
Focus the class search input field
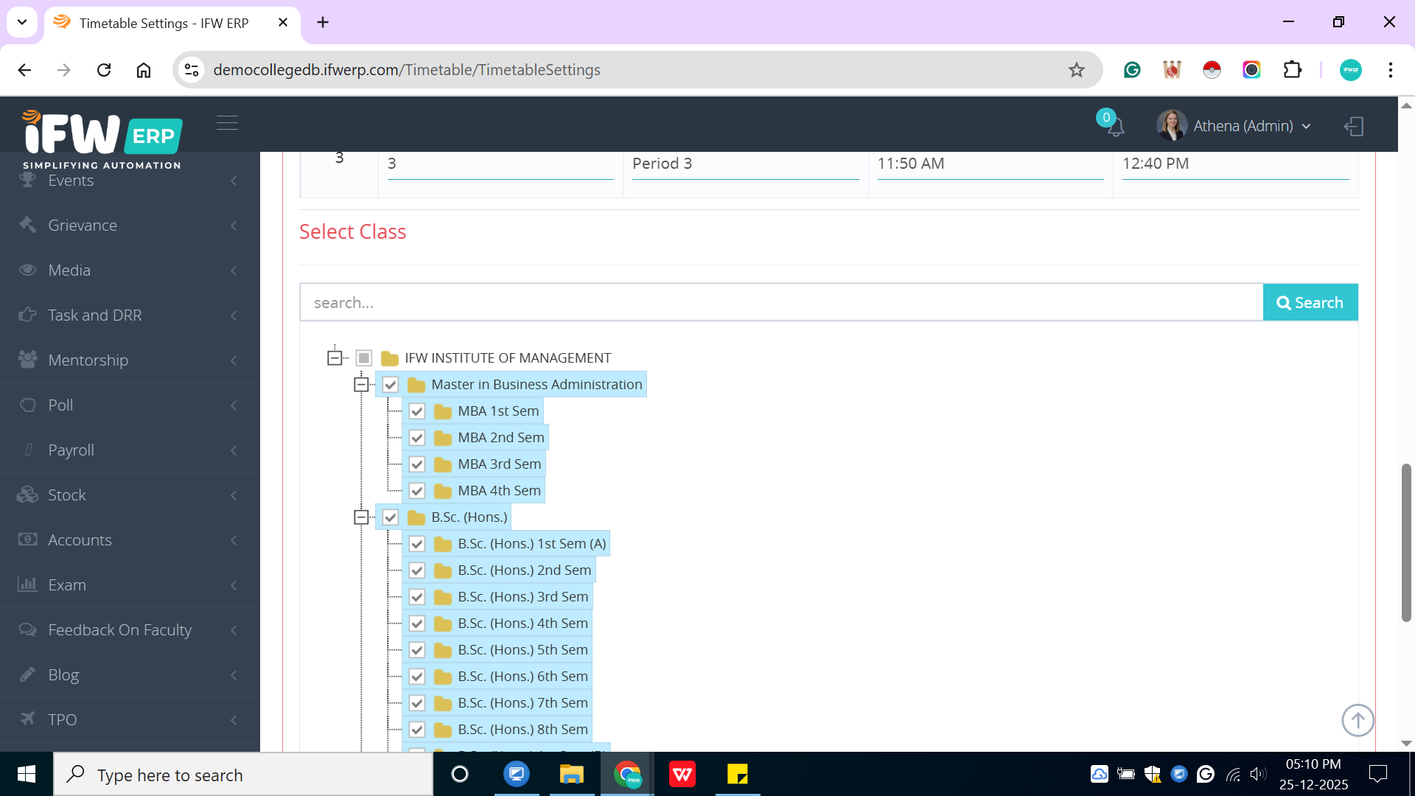[781, 303]
